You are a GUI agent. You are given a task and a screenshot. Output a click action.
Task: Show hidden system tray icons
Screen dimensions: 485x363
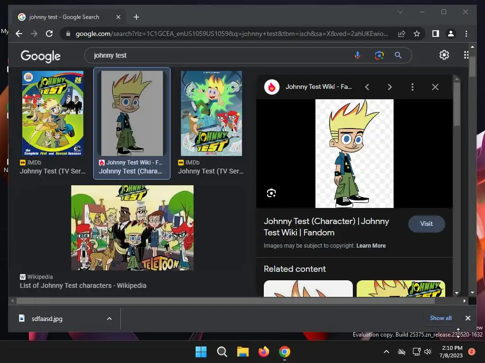pyautogui.click(x=386, y=351)
